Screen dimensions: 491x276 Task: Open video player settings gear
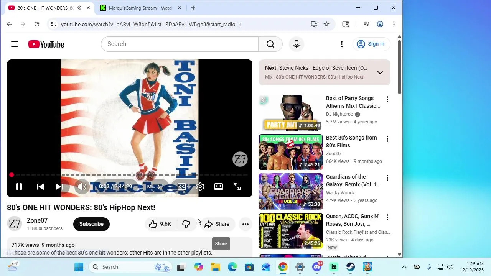coord(200,187)
